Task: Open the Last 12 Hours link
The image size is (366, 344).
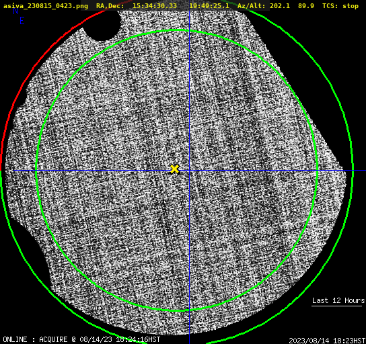Action: 338,300
